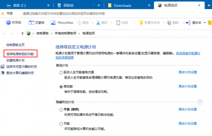
Task: Close the 电源选项 tab
Action: (x=199, y=5)
